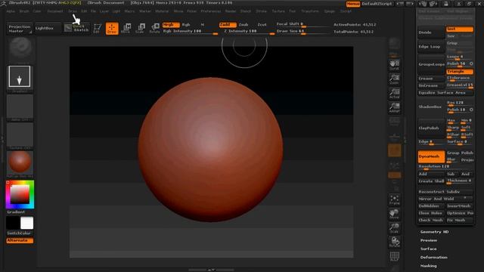Click the Close Holes button

(431, 213)
